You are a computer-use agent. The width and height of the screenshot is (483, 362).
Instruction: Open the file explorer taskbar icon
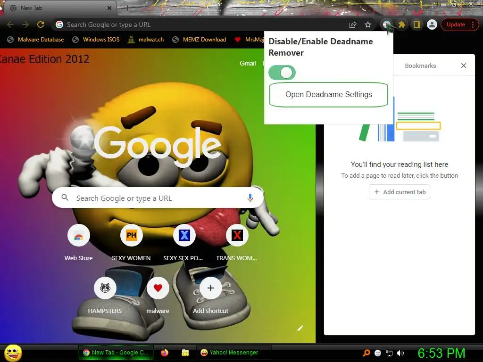[x=185, y=353]
